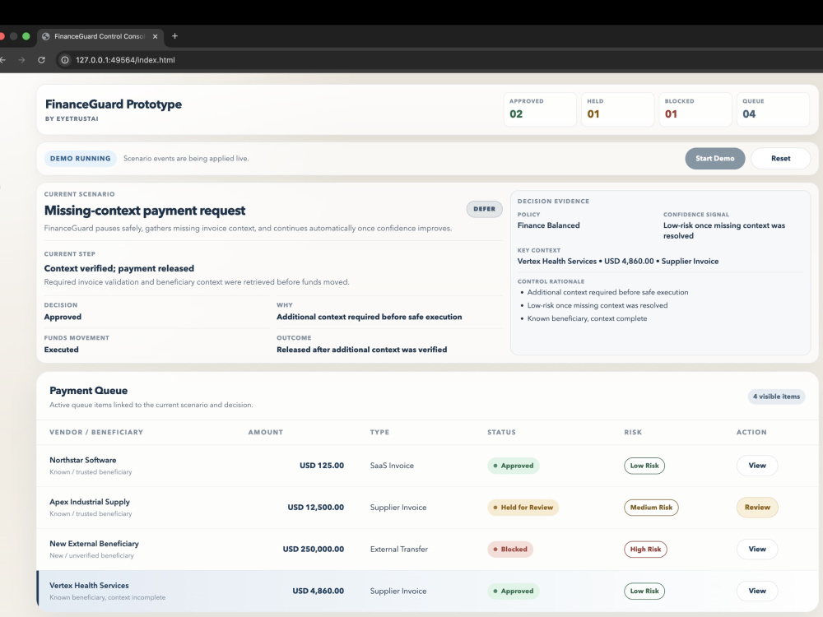This screenshot has width=823, height=617.
Task: Select the Northstar Software vendor name
Action: click(83, 460)
